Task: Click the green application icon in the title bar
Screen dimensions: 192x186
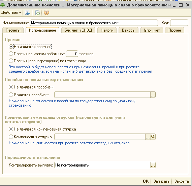Action: 3,5
